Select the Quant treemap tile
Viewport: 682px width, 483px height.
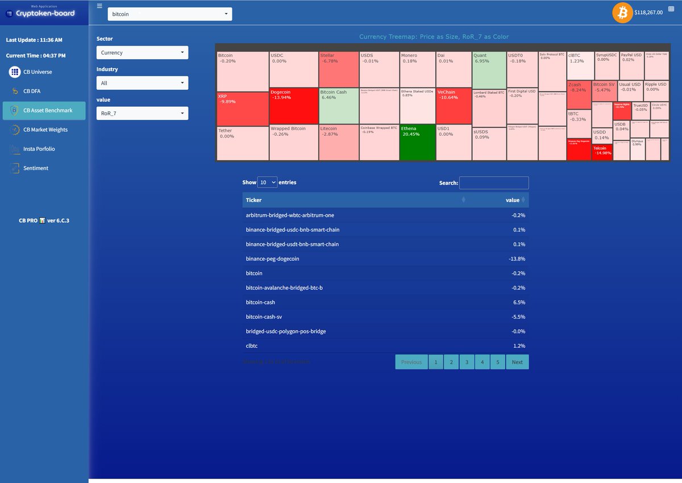click(x=489, y=70)
